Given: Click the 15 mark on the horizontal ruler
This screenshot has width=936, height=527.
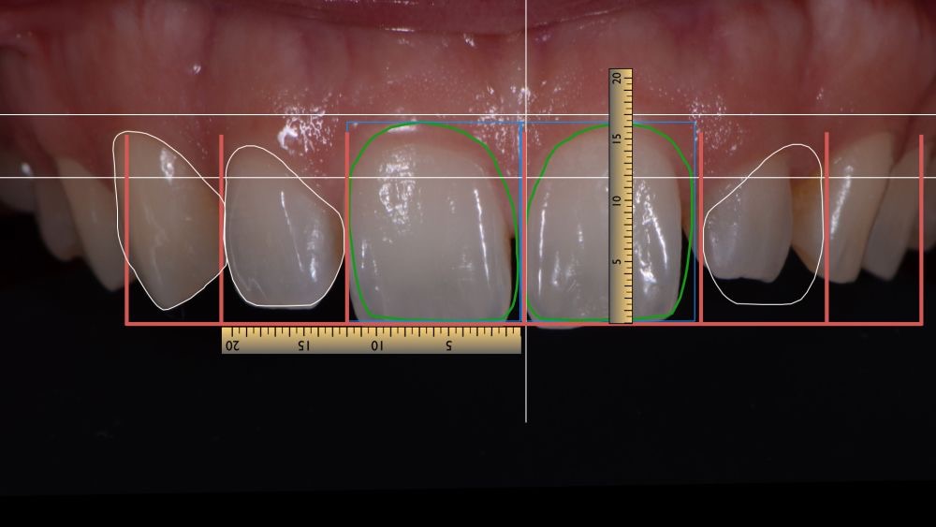Looking at the screenshot, I should coord(304,346).
